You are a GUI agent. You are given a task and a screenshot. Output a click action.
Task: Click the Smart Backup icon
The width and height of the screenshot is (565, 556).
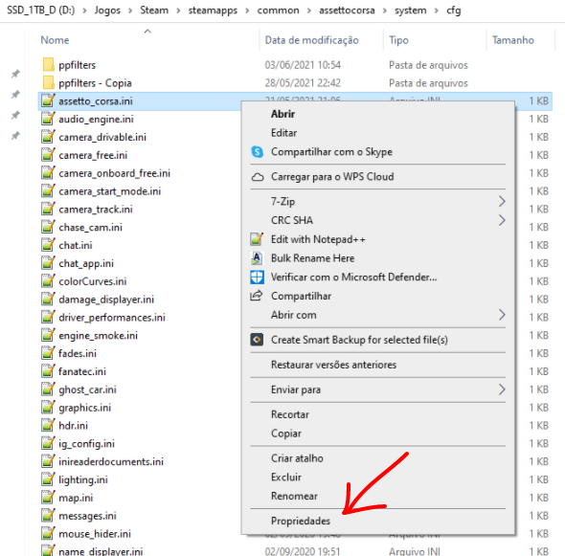(257, 340)
